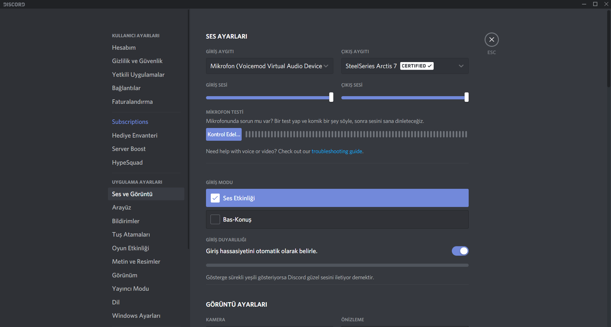Go to Gizlilik ve Güvenlik settings
Viewport: 611px width, 327px height.
[137, 61]
